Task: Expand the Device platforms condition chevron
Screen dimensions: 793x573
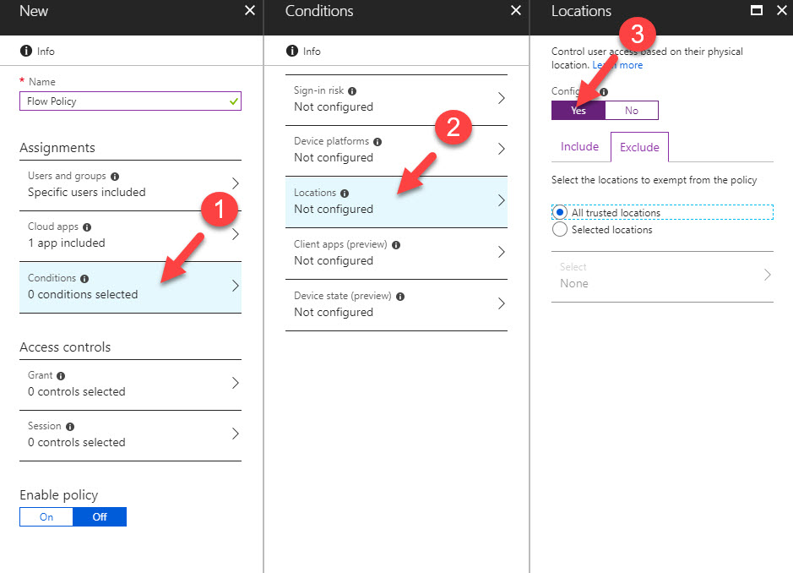Action: pos(501,149)
